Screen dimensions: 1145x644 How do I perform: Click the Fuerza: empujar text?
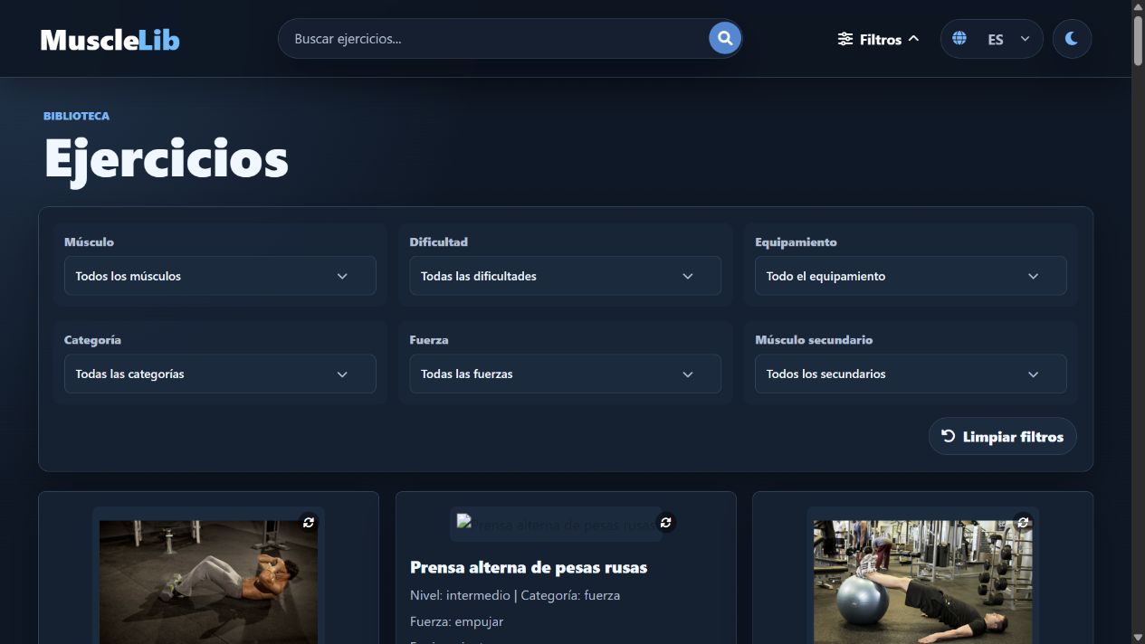[456, 621]
